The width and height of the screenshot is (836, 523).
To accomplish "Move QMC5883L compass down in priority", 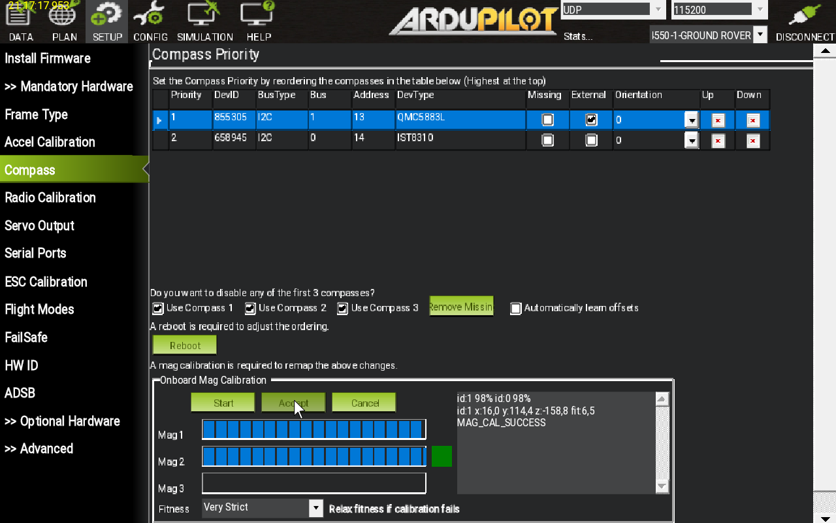I will click(752, 120).
